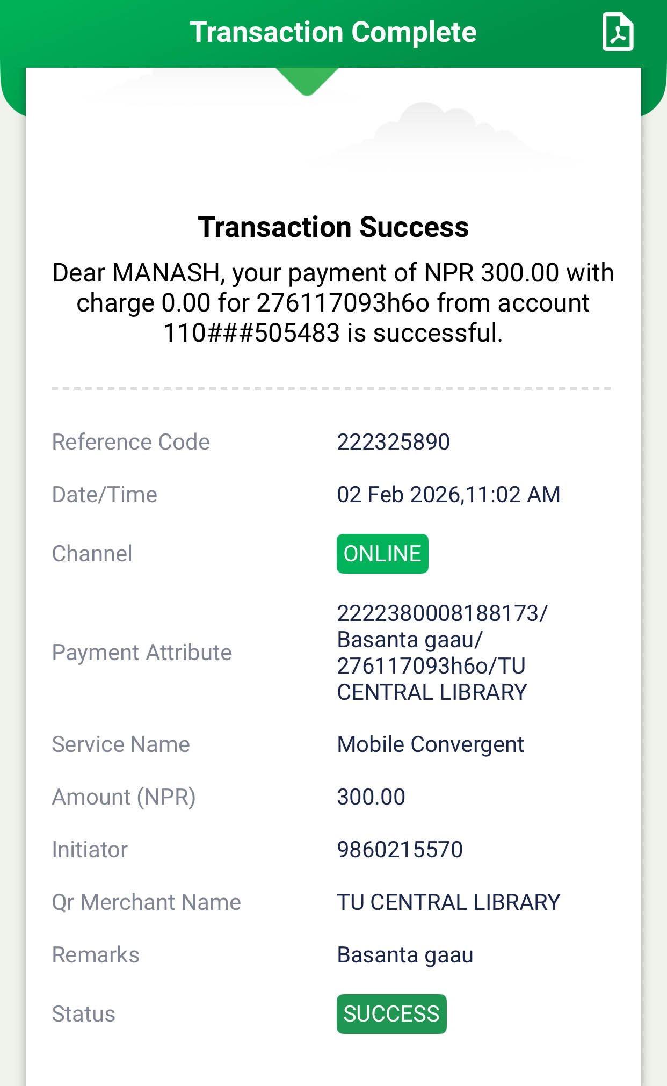667x1086 pixels.
Task: Tap the green ONLINE channel badge
Action: (382, 554)
